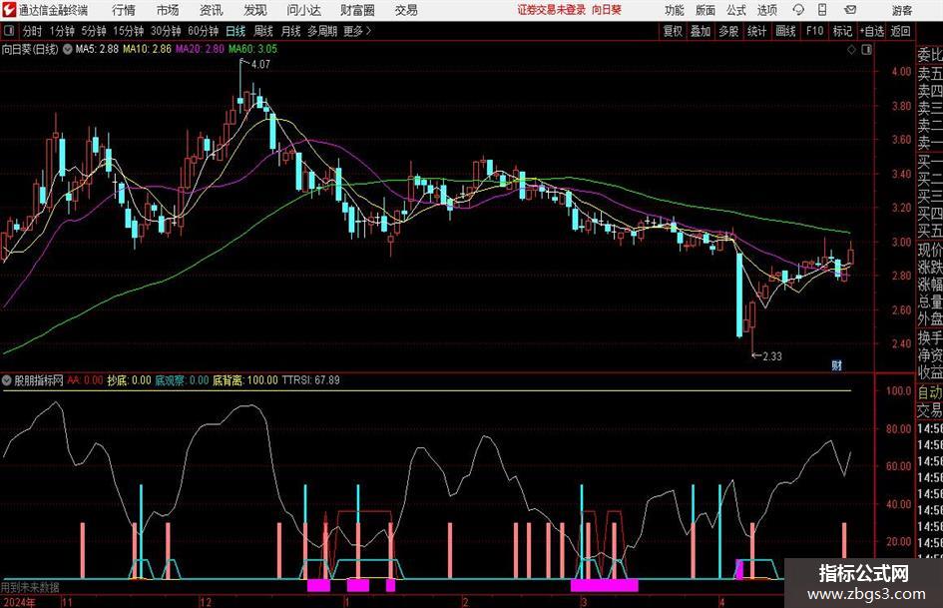The height and width of the screenshot is (608, 943).
Task: Open the F10 company info button
Action: 814,31
